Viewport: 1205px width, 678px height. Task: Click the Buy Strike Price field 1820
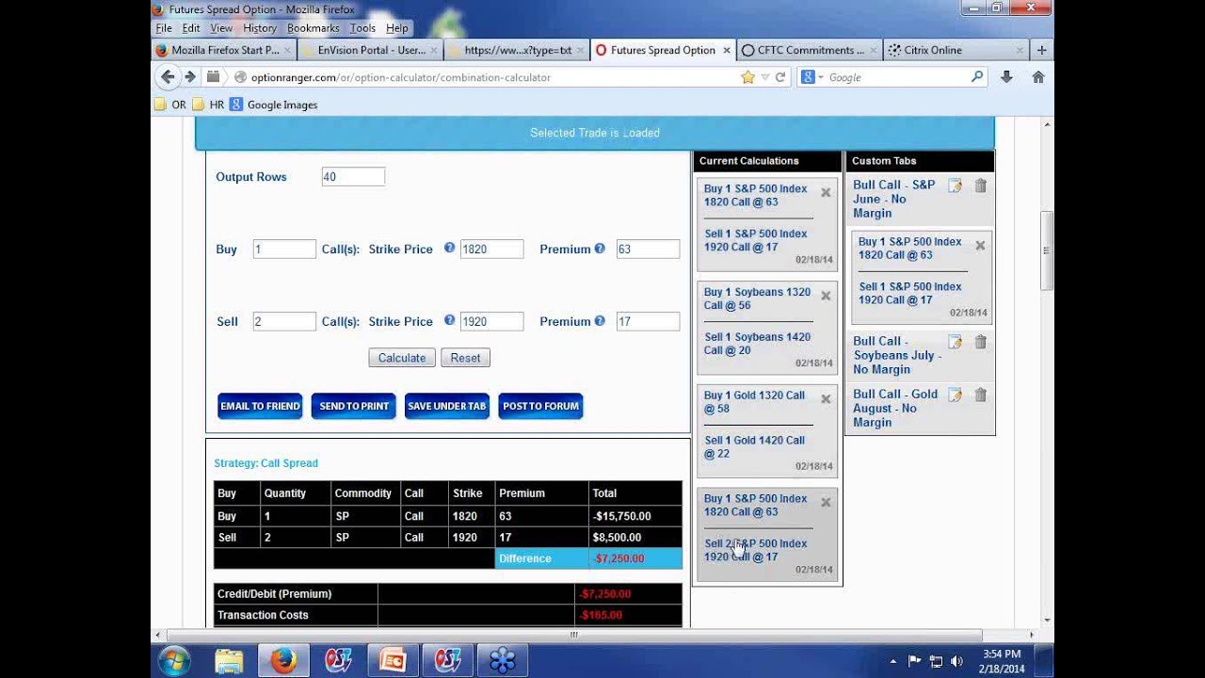tap(491, 249)
